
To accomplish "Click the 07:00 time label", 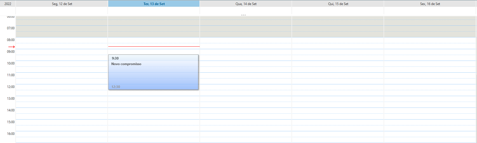I will 11,28.
